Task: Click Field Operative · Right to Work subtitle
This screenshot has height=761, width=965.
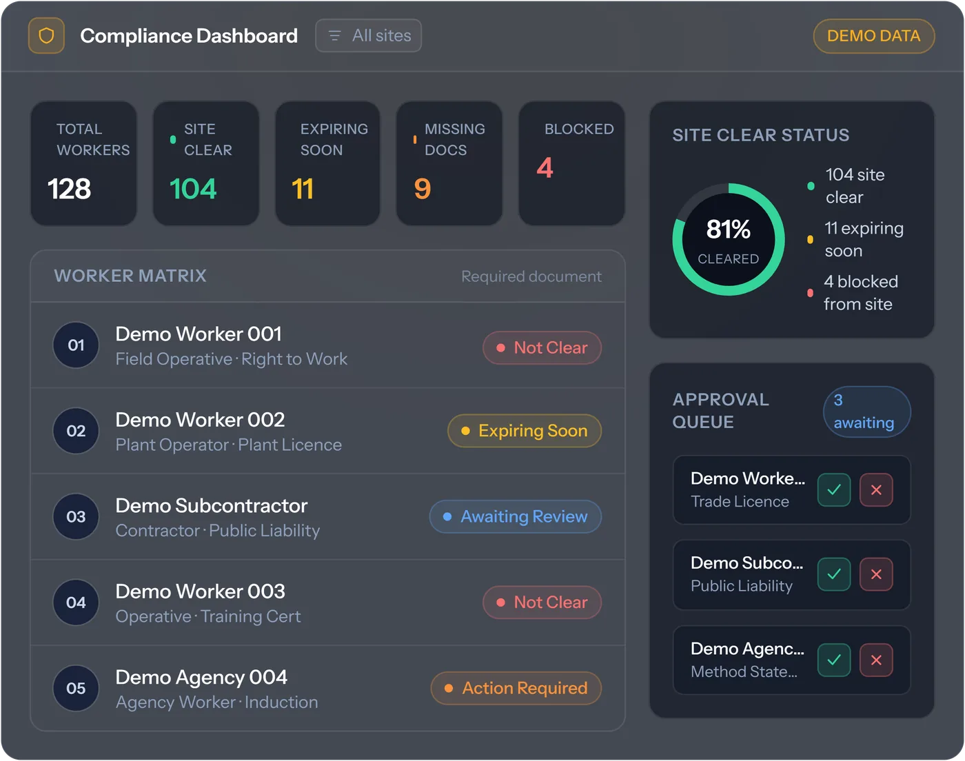Action: 232,359
